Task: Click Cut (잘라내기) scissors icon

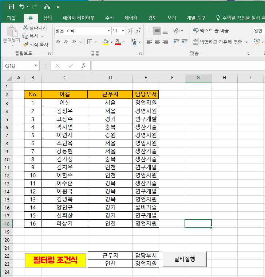Action: pos(25,28)
